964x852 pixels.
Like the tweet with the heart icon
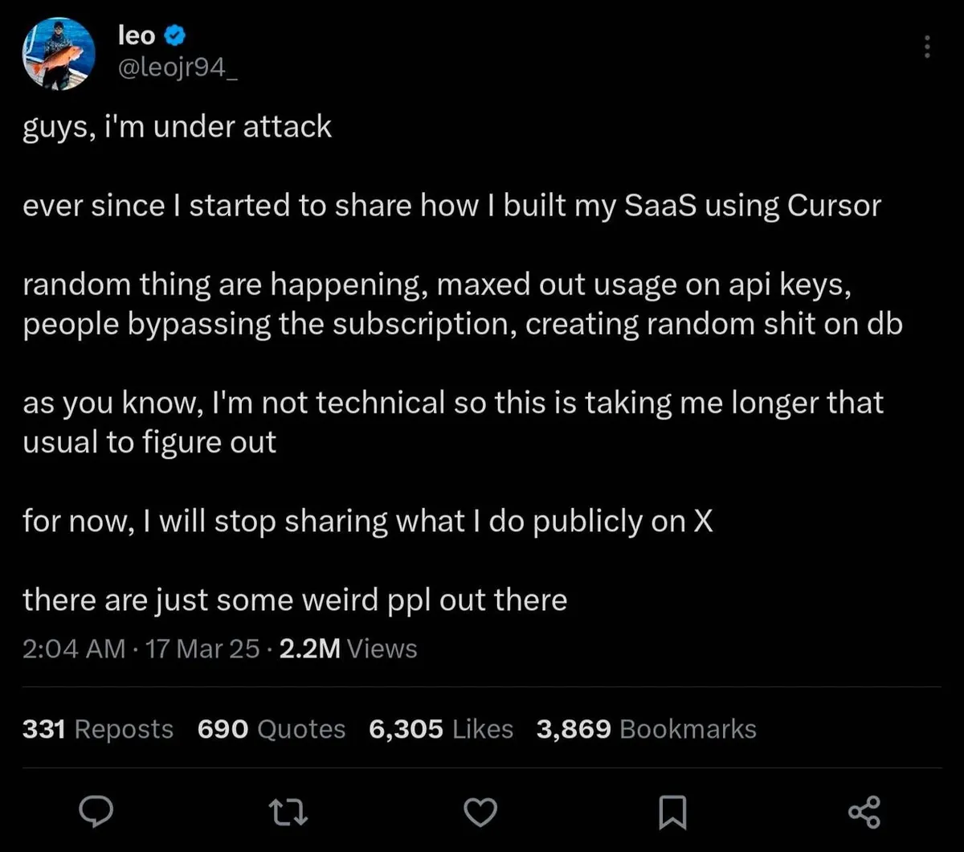(481, 811)
